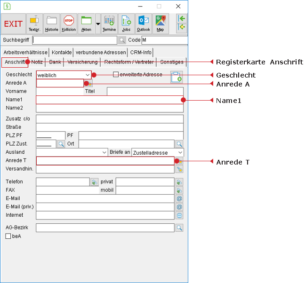Enable the erweiterte Adresse checkbox
This screenshot has height=283, width=305.
[x=116, y=74]
